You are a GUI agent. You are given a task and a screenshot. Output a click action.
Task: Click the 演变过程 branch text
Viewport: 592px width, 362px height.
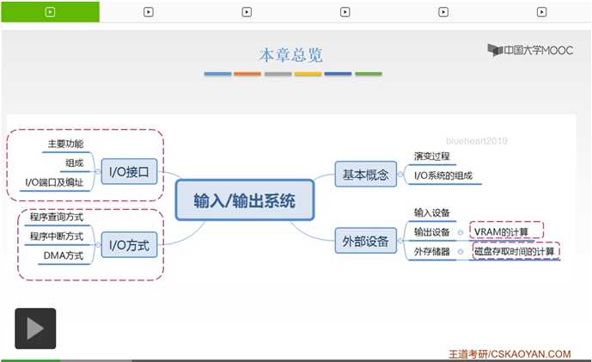pos(432,156)
